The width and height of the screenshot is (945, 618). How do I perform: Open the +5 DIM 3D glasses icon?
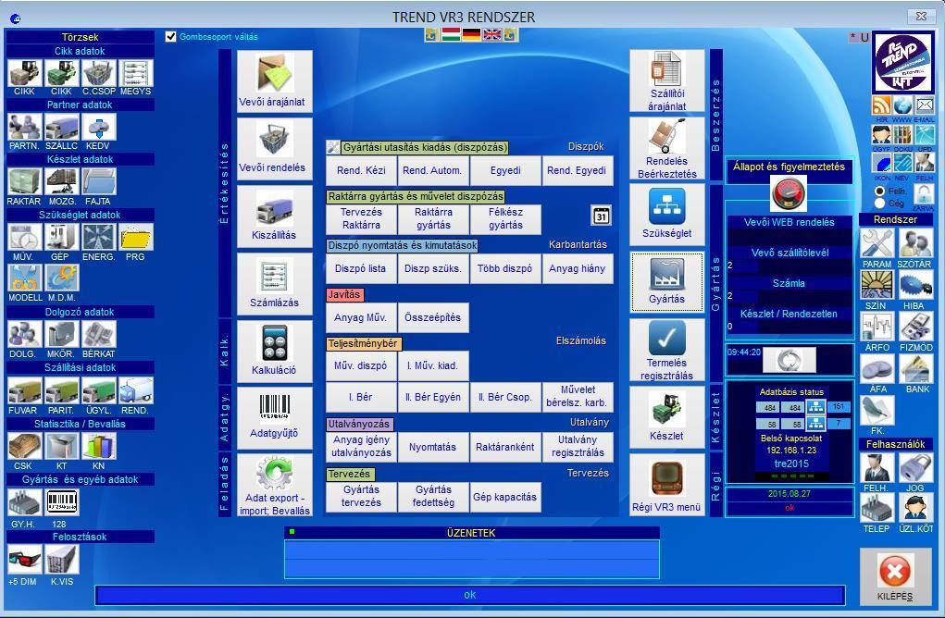[x=25, y=559]
